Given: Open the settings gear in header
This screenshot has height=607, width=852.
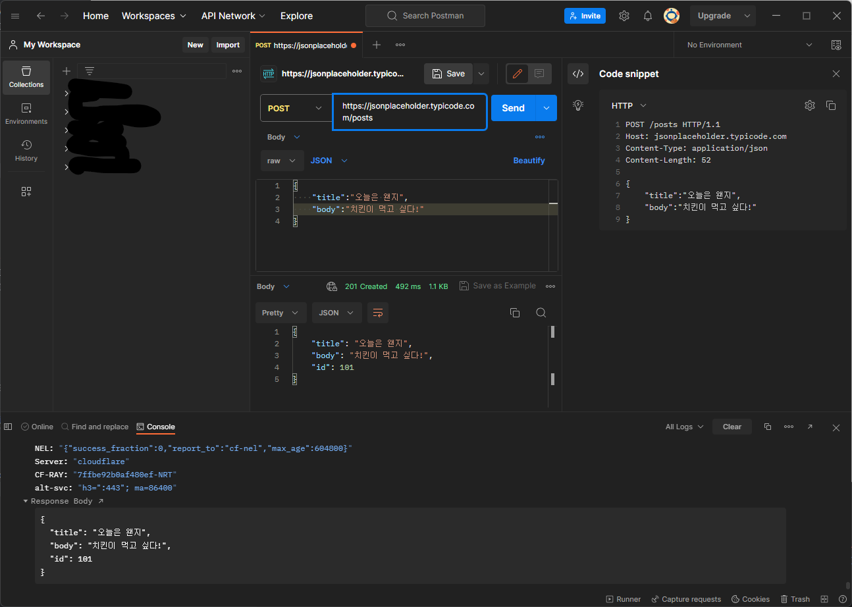Looking at the screenshot, I should [624, 16].
